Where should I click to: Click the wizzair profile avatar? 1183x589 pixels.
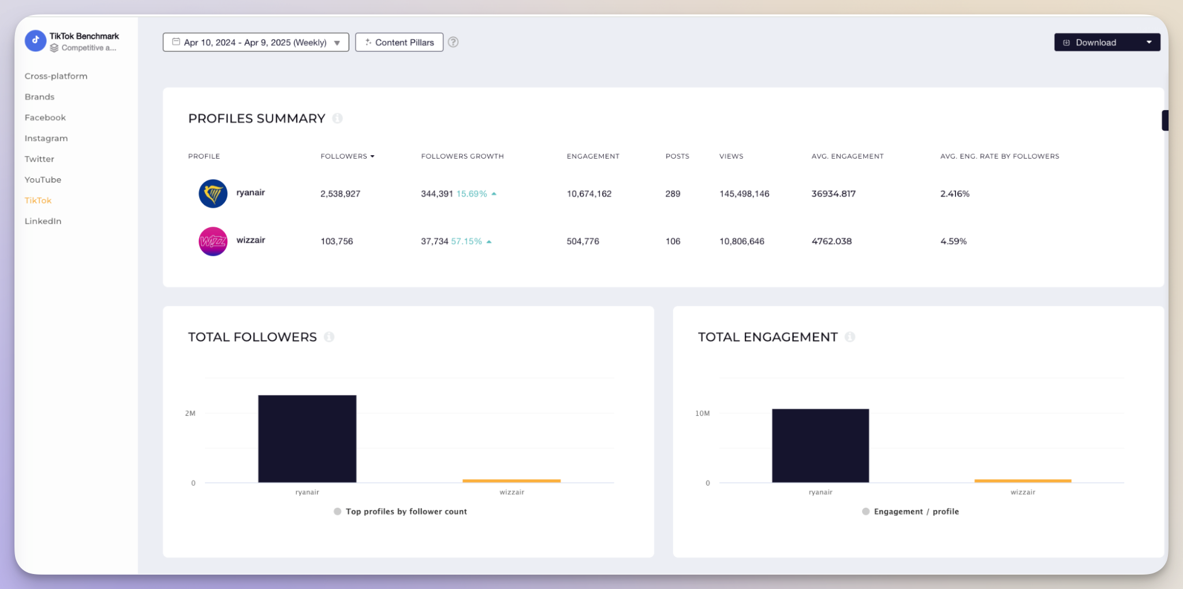coord(213,241)
